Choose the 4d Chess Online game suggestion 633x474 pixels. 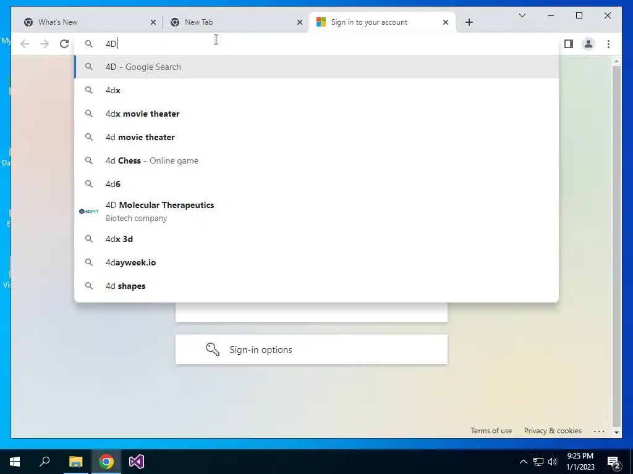(x=317, y=160)
